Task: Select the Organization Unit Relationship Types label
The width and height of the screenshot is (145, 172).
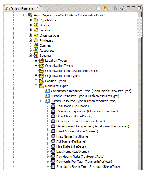Action: coord(71,71)
